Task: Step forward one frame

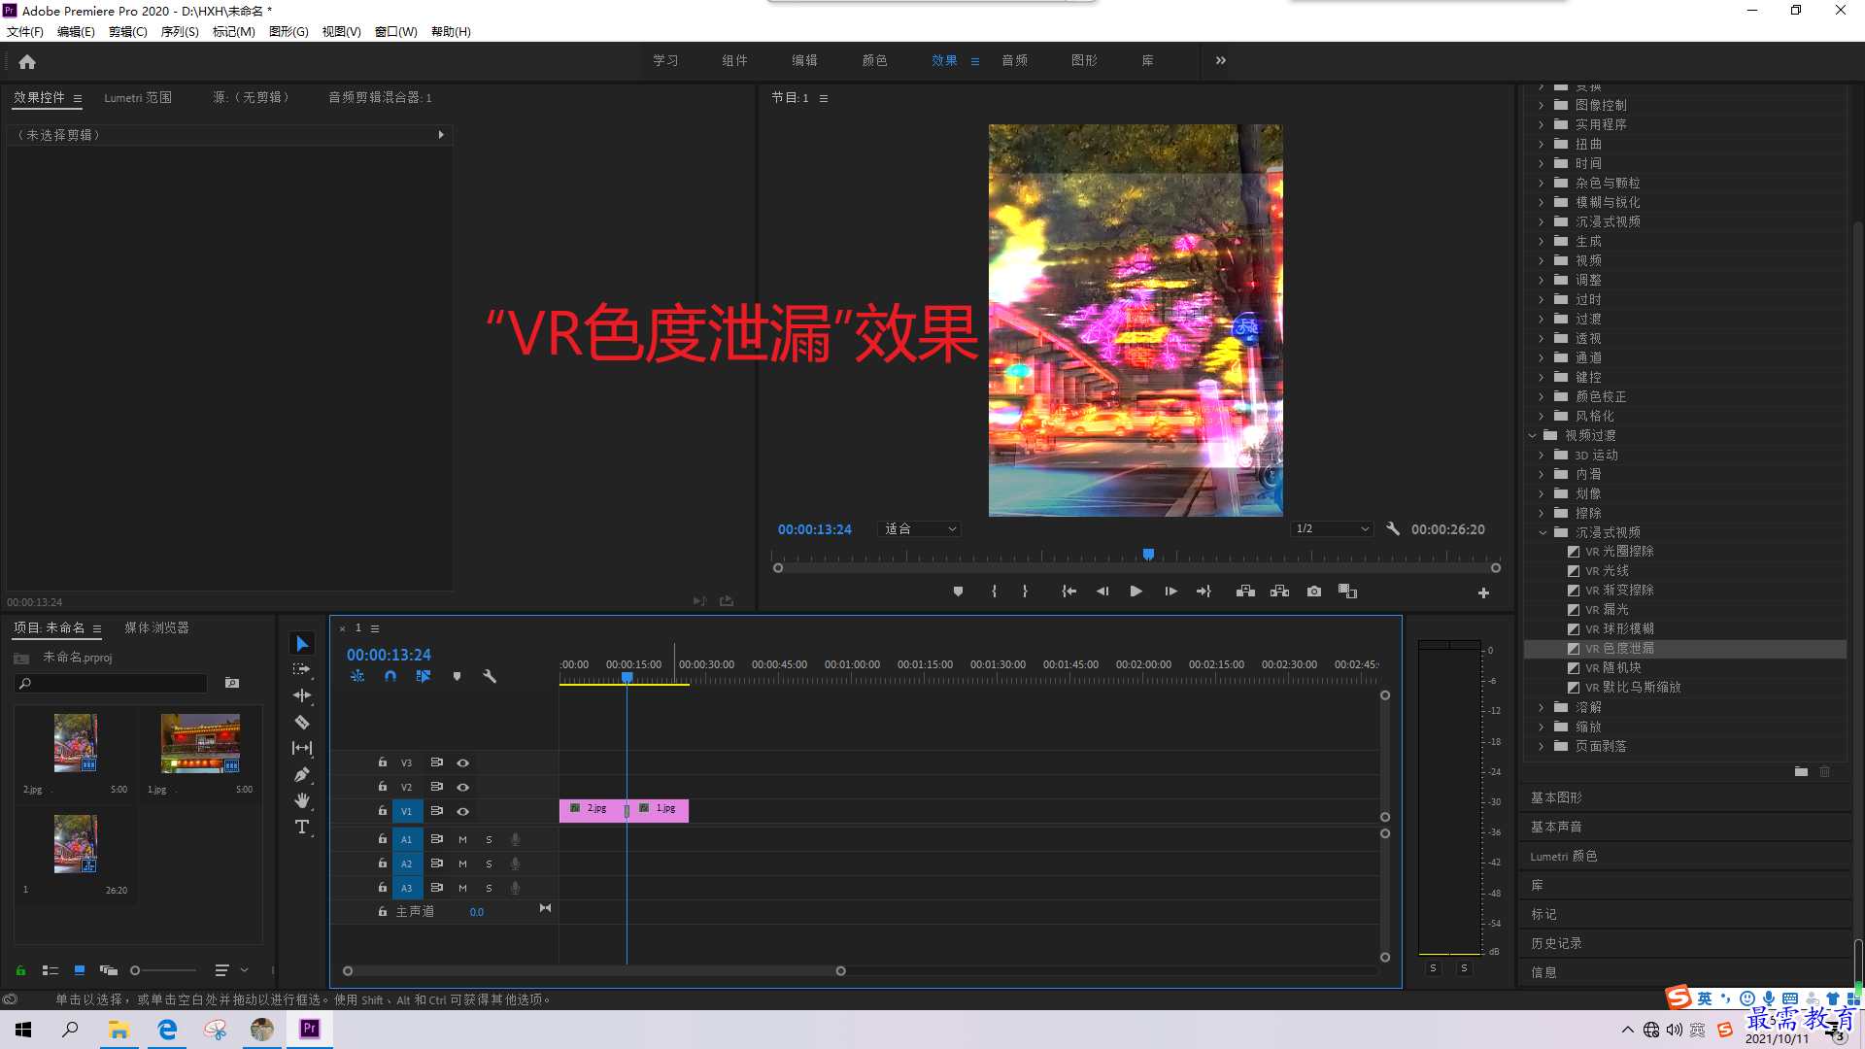Action: [x=1170, y=592]
